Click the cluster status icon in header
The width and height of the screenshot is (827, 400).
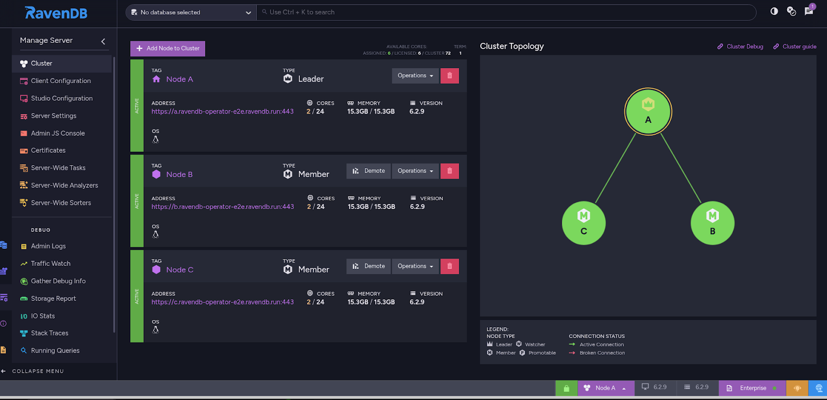[x=791, y=11]
